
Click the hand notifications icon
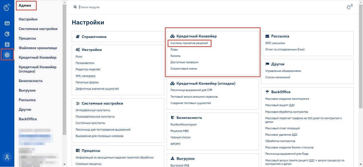(349, 7)
